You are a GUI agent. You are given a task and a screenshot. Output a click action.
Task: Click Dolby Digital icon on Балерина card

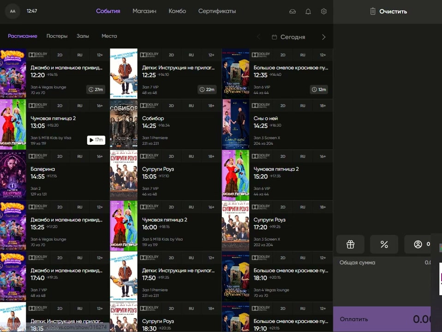tap(38, 156)
